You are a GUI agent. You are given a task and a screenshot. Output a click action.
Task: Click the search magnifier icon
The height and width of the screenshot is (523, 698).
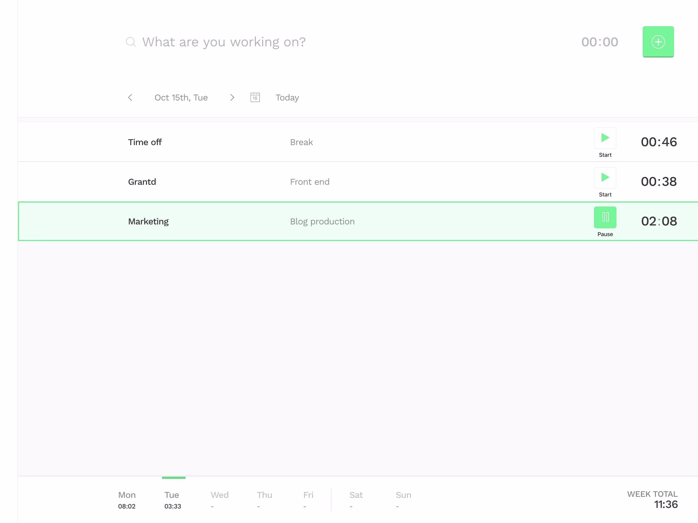point(131,42)
